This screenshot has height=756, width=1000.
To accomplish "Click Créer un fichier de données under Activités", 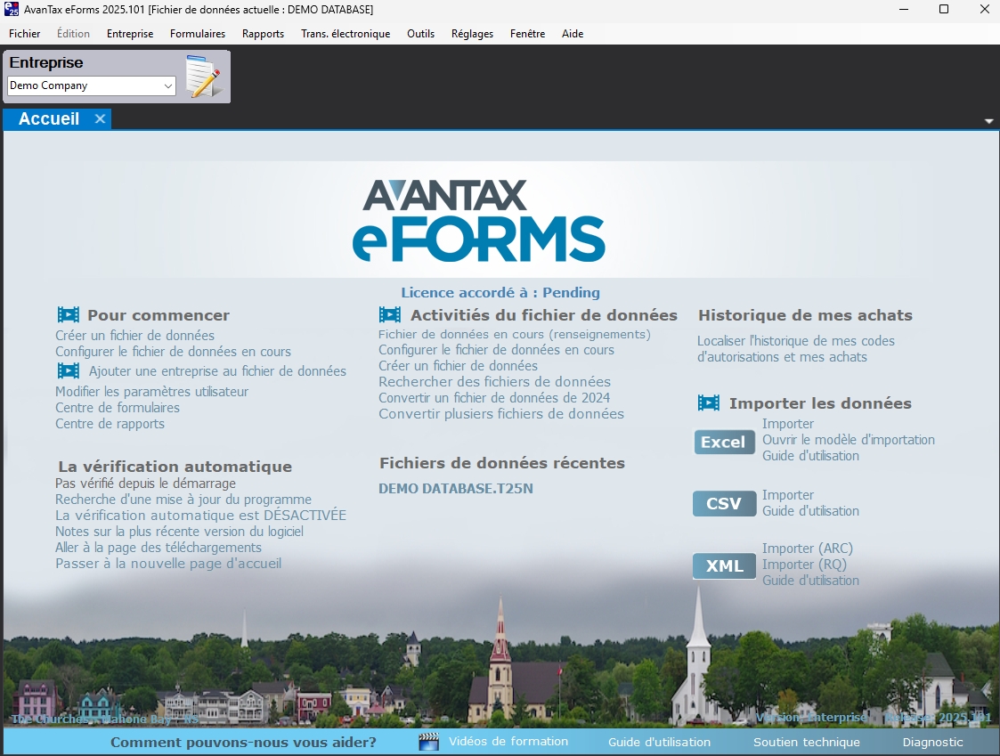I will pos(458,366).
